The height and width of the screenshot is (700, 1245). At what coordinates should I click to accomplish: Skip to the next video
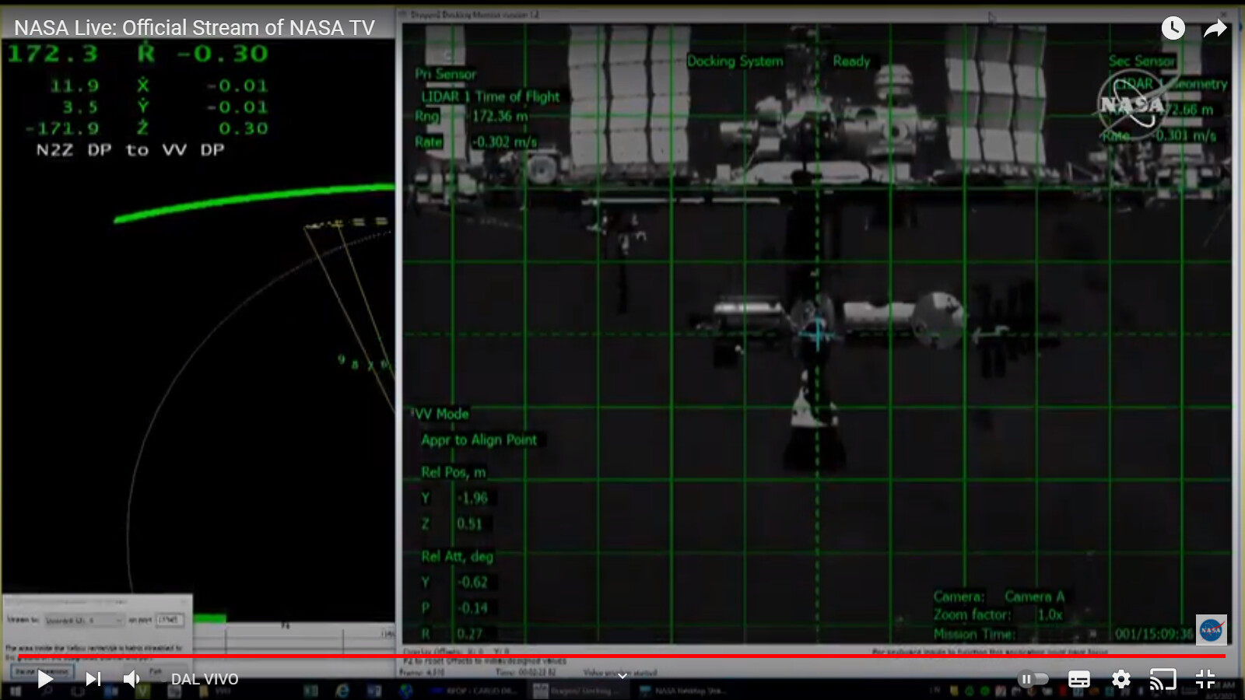tap(93, 679)
